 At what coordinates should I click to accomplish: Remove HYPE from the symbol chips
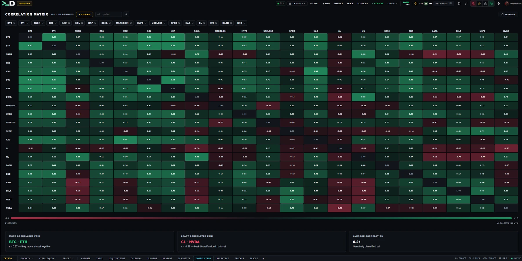point(146,23)
